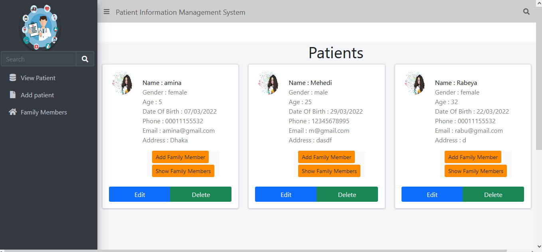The image size is (542, 252).
Task: Click the horizontal page scrollbar
Action: click(x=255, y=250)
